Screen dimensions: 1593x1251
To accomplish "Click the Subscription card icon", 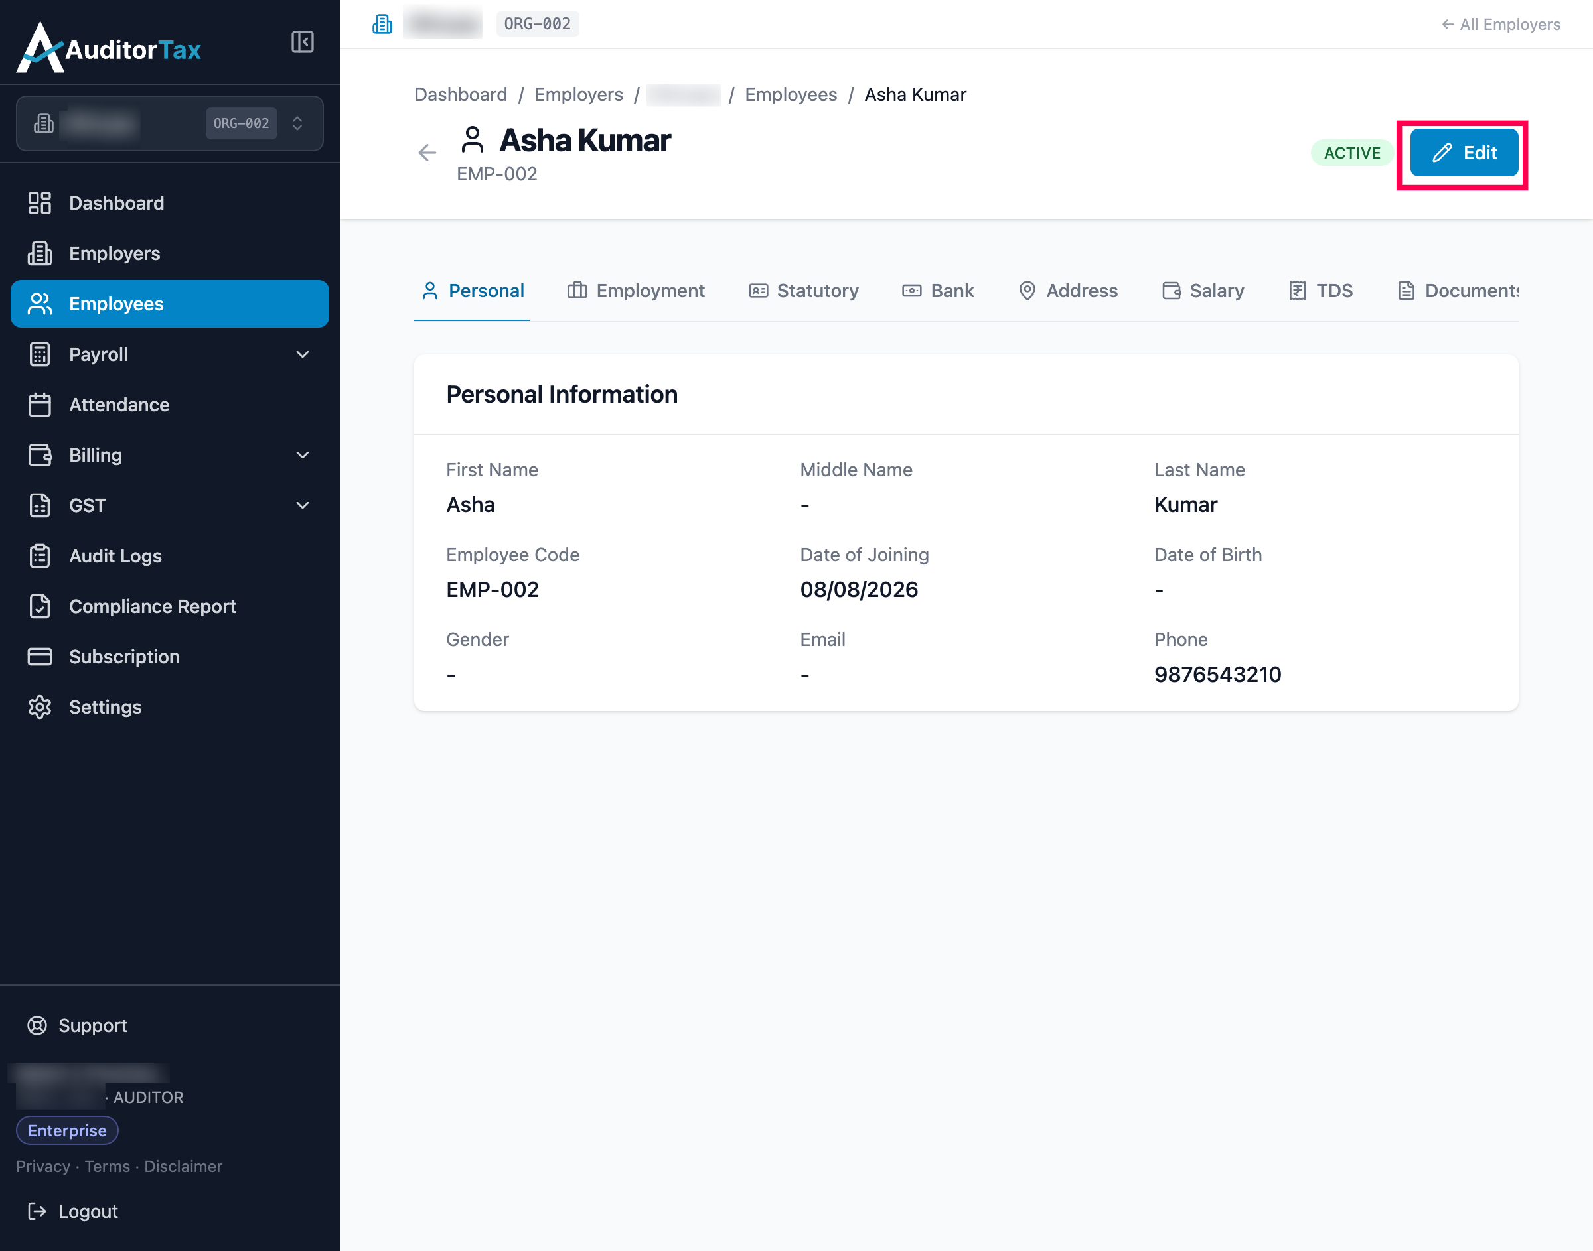I will point(40,657).
